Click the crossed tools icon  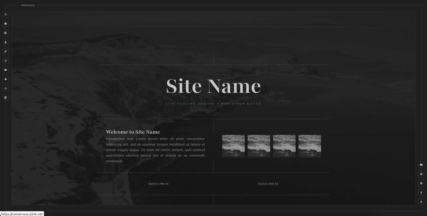[421, 174]
